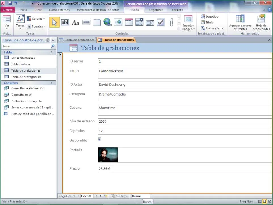
Task: Collapse the Tablas group in navigation pane
Action: point(51,53)
